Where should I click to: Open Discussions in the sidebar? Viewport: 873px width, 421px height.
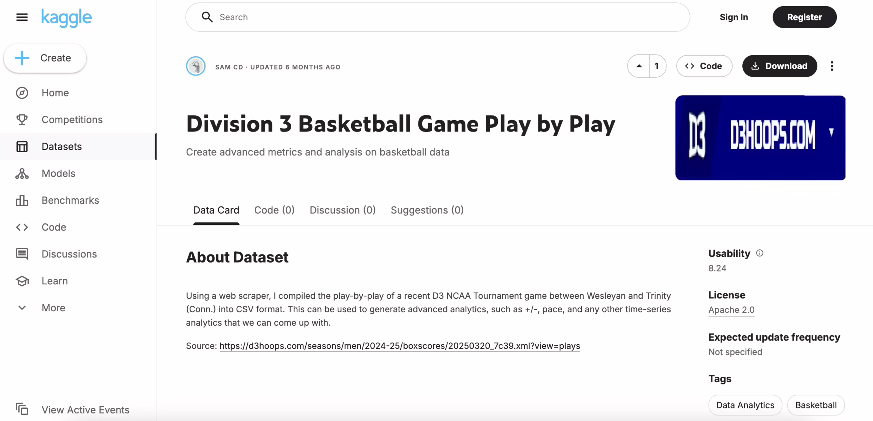click(x=69, y=254)
